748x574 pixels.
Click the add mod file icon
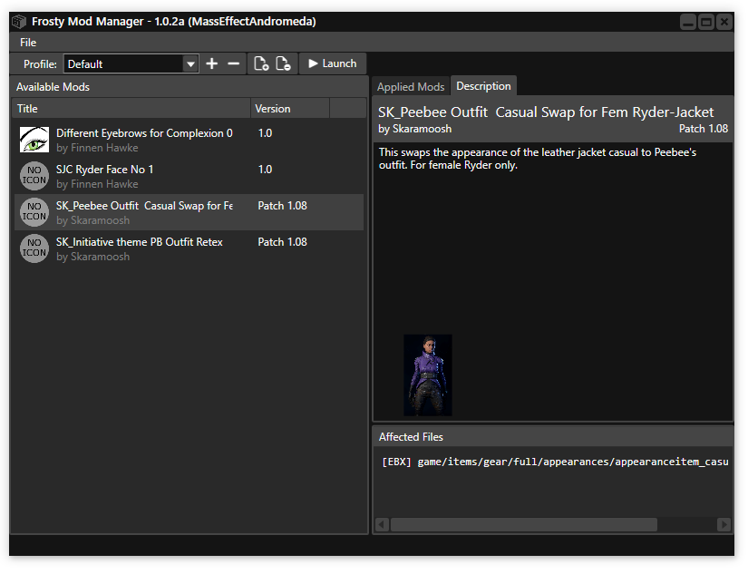261,63
